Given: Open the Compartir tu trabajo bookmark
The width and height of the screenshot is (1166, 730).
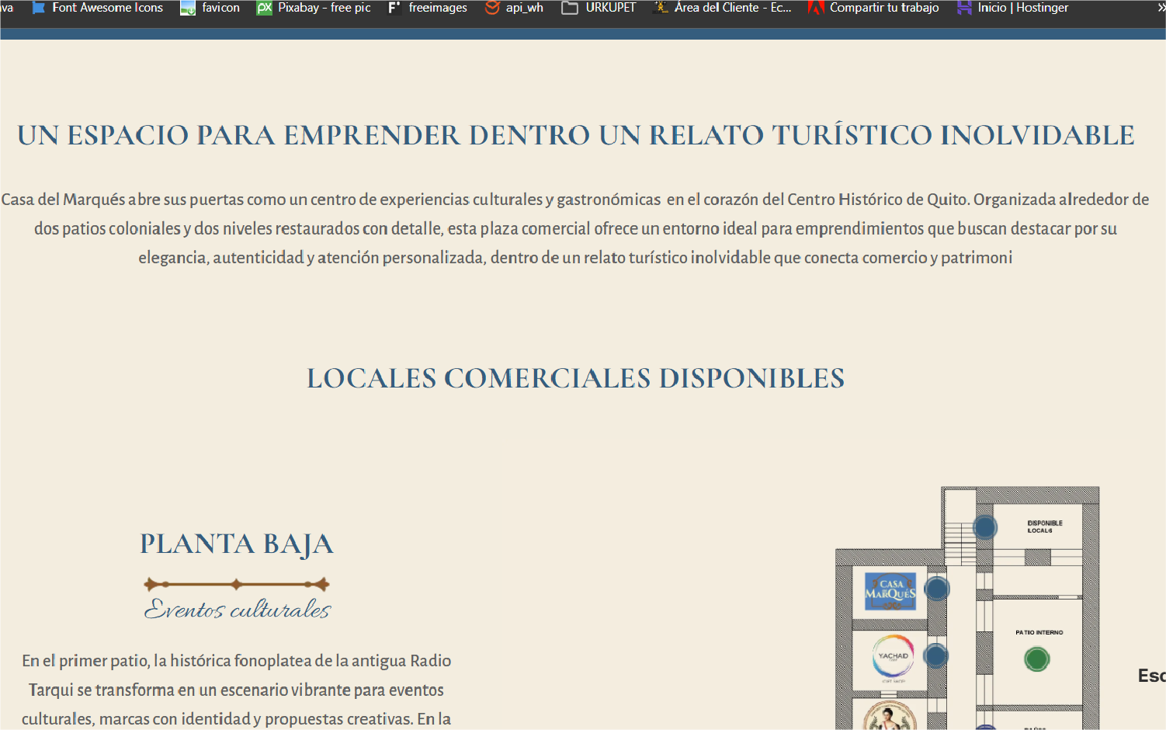Looking at the screenshot, I should [x=873, y=8].
